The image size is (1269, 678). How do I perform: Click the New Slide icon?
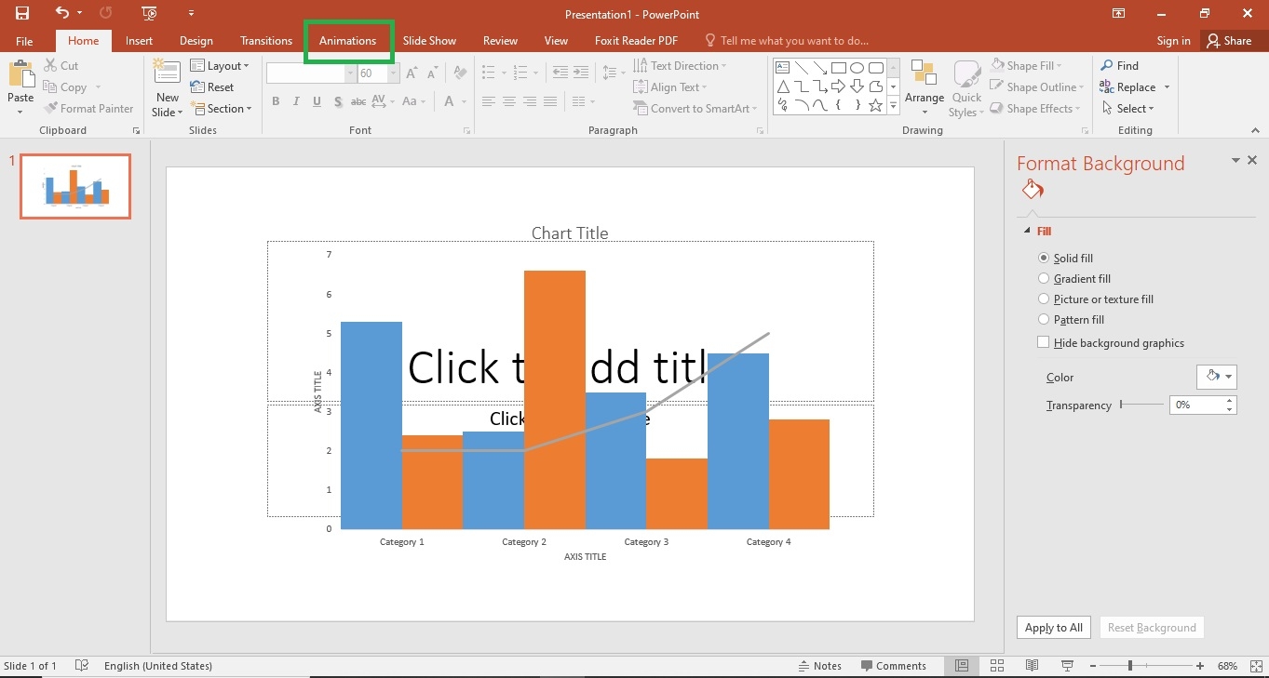(168, 77)
